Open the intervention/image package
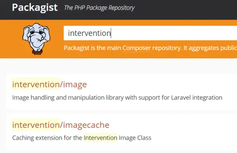 (49, 84)
